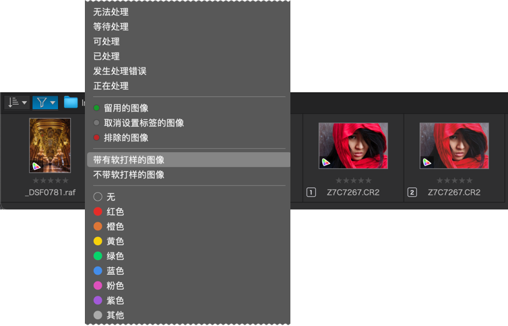
Task: Select virtual copy 1 thumbnail of Z7C7267.CR2
Action: click(x=353, y=145)
